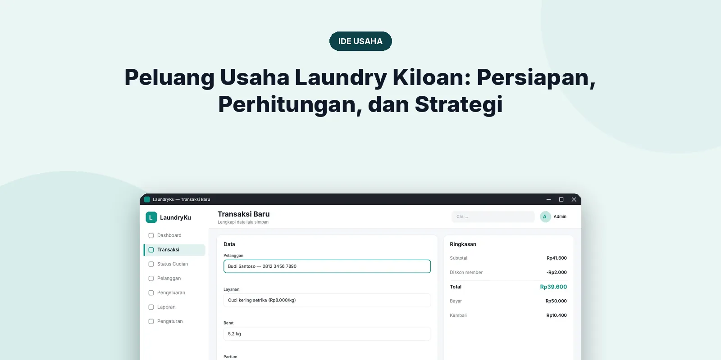Image resolution: width=721 pixels, height=360 pixels.
Task: Close the LaundryKu window
Action: click(574, 199)
